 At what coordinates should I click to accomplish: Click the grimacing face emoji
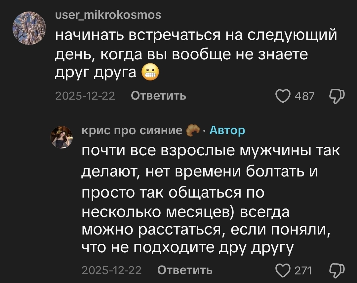tap(150, 73)
